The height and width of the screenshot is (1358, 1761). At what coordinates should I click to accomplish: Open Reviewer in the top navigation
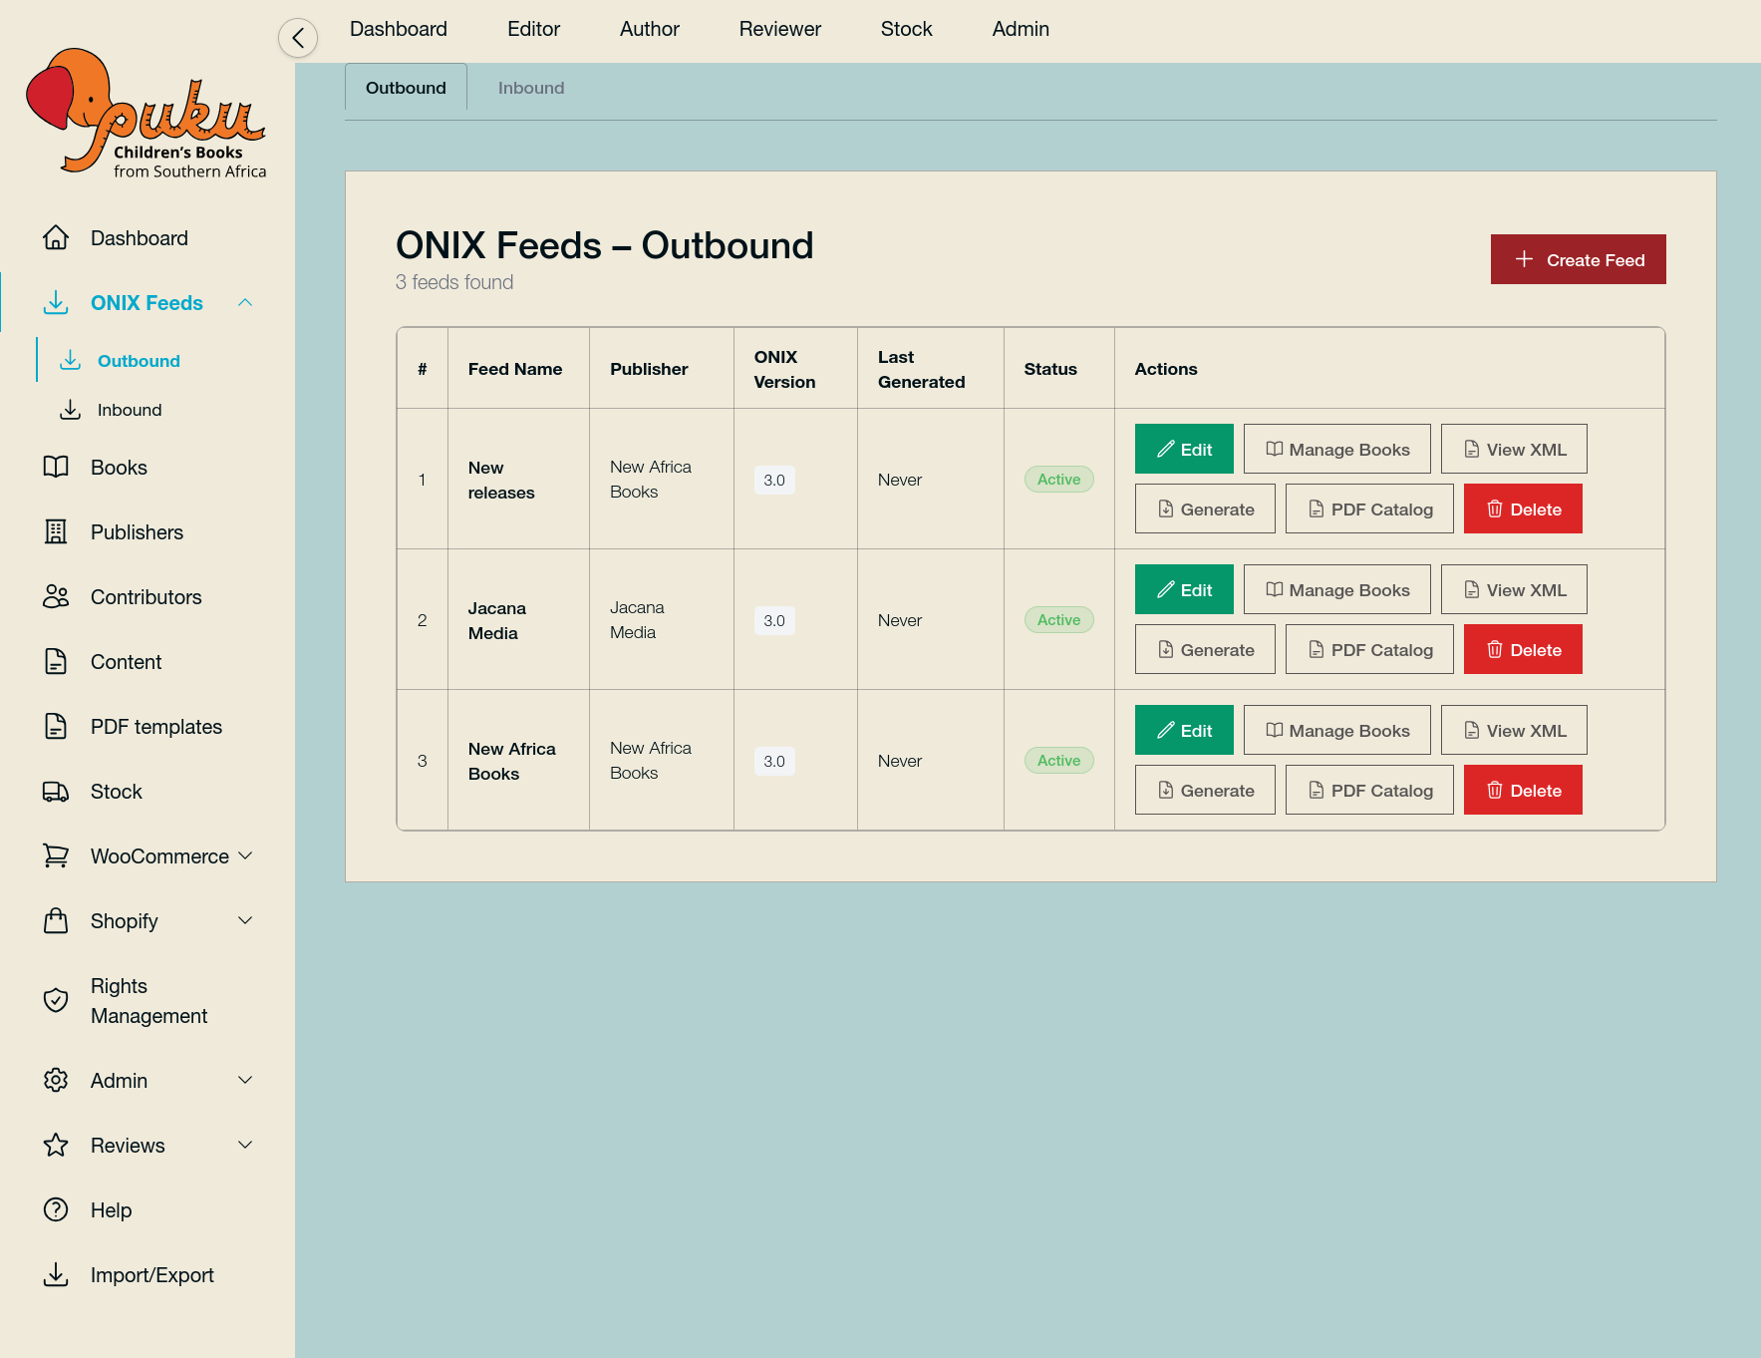pyautogui.click(x=779, y=29)
